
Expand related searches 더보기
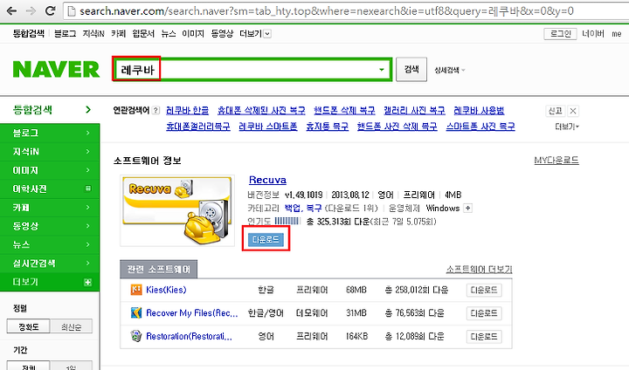pos(567,127)
